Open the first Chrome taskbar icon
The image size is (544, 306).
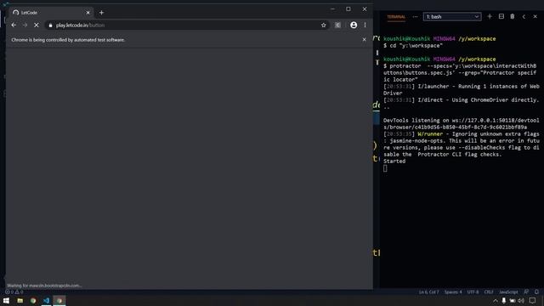33,300
